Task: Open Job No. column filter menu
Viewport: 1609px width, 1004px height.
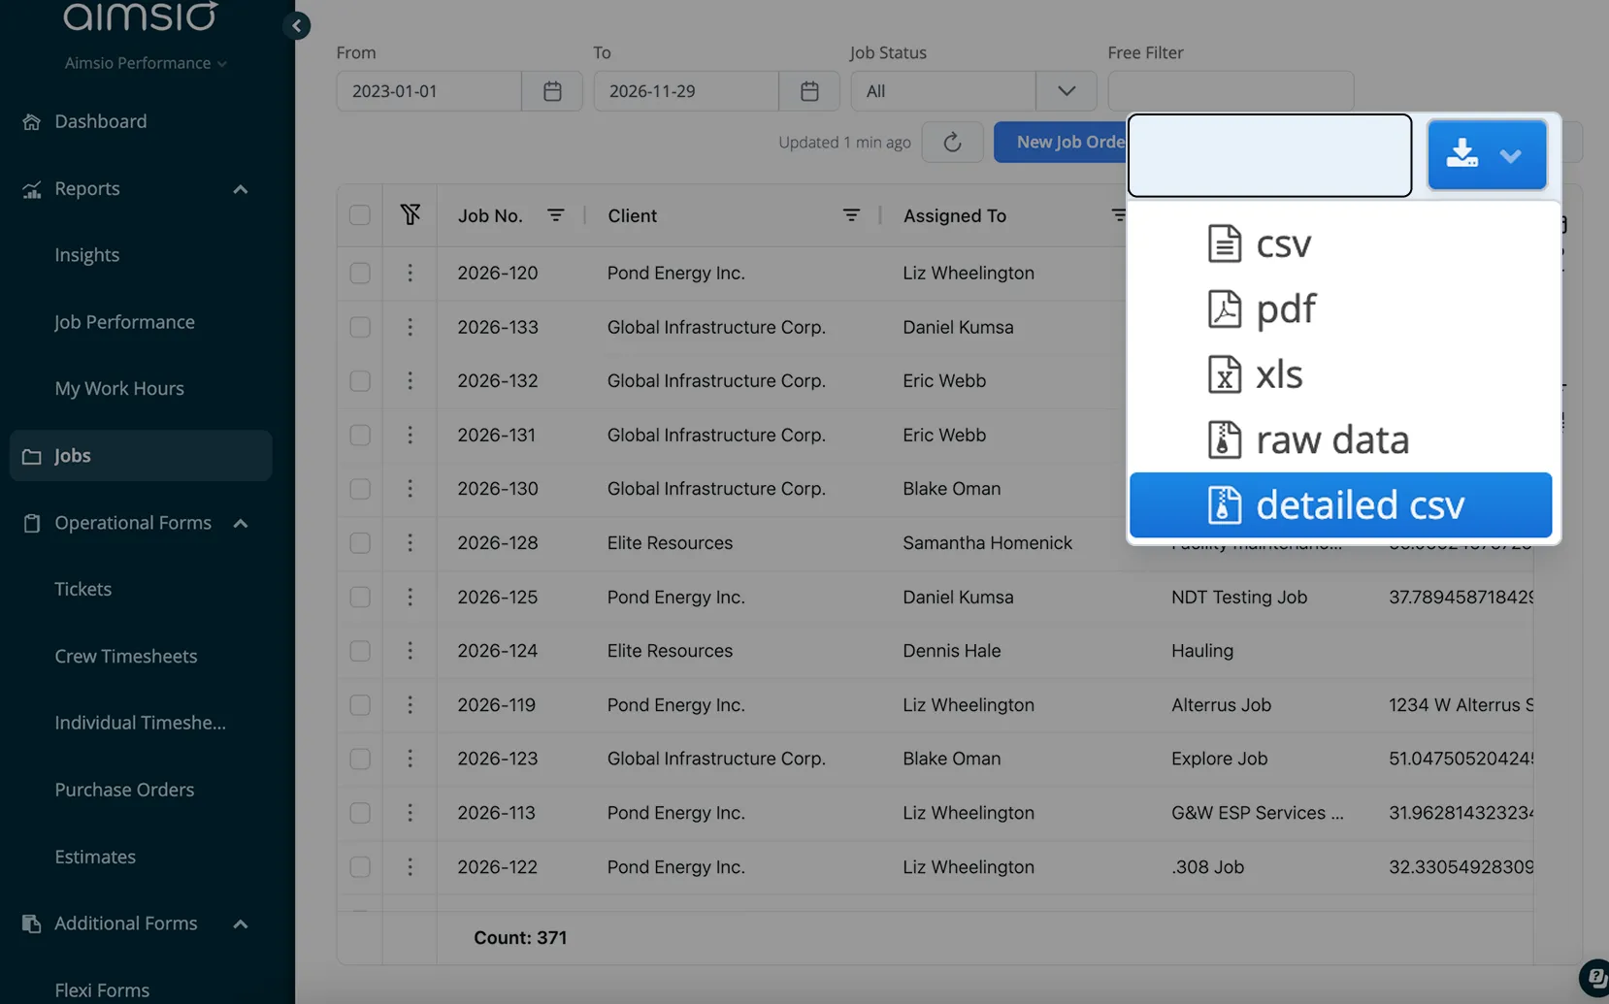Action: click(555, 215)
